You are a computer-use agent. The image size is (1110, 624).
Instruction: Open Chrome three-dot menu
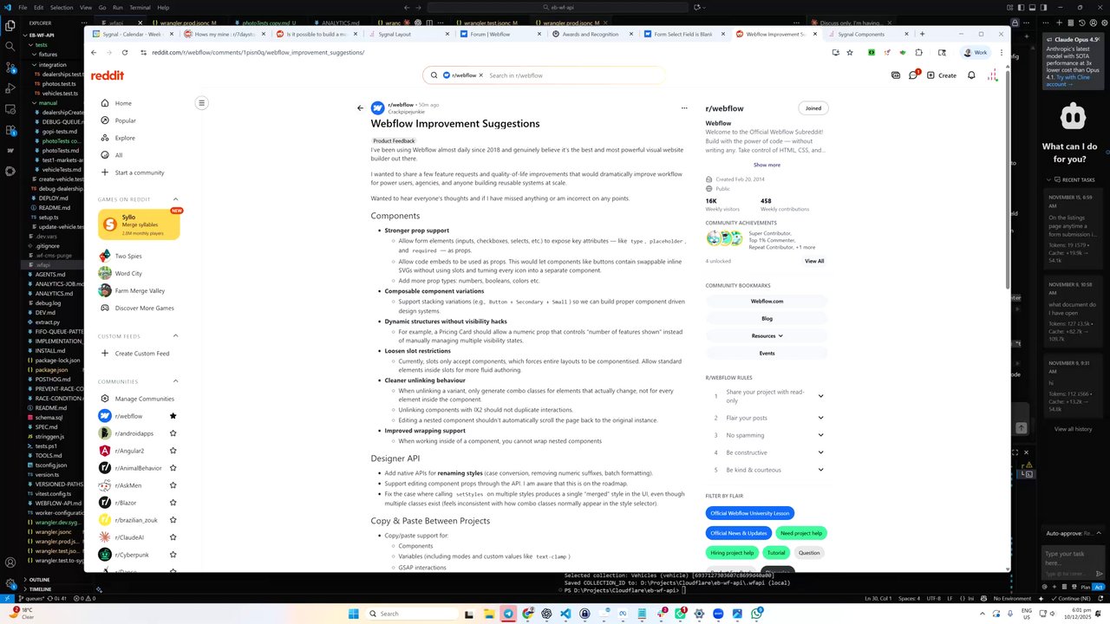pos(1002,52)
